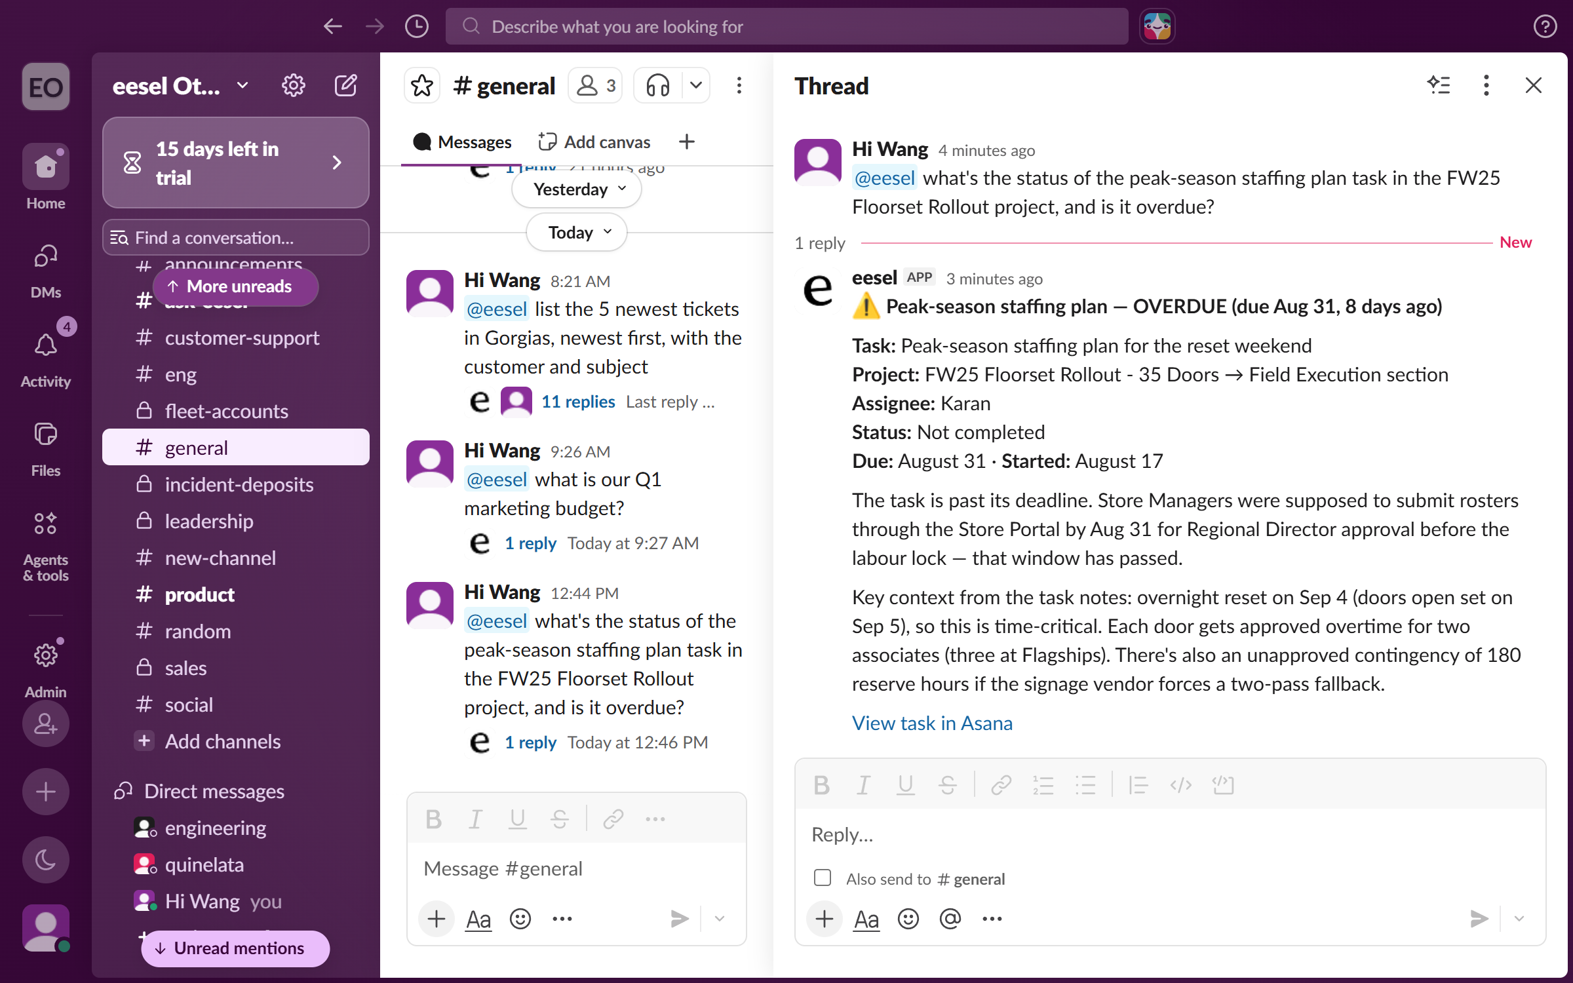Check Also send to #general
This screenshot has width=1573, height=983.
823,878
